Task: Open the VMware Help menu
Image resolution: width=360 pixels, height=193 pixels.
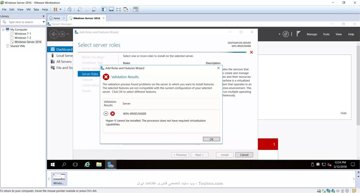Action: click(x=45, y=9)
